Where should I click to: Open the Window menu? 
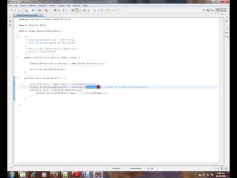pos(77,5)
